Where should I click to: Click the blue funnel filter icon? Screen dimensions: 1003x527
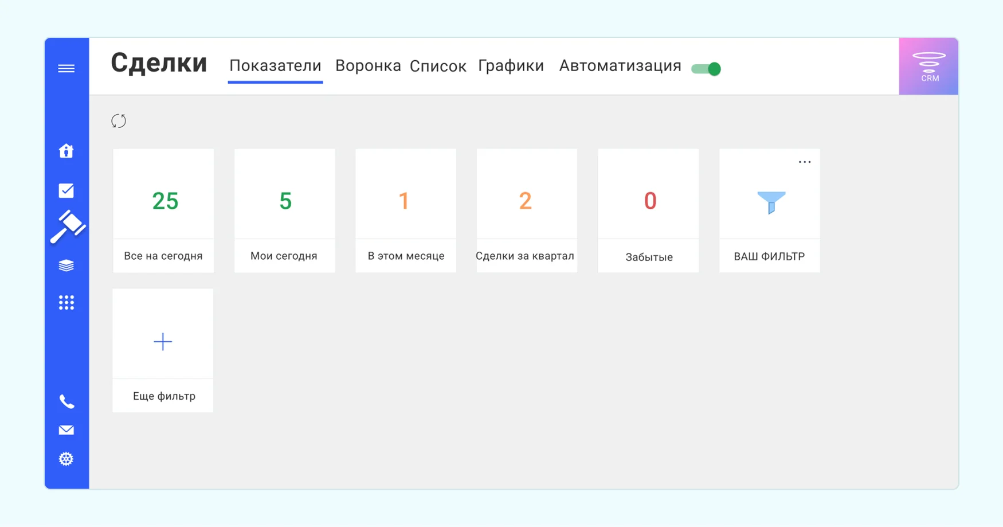[x=771, y=202]
